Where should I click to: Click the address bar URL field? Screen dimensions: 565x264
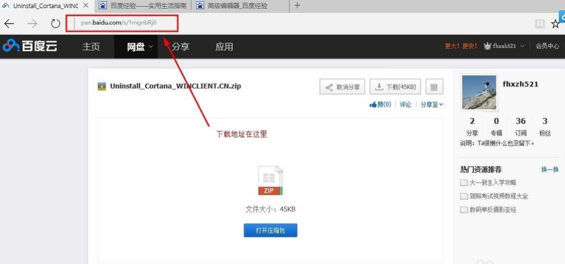(122, 24)
